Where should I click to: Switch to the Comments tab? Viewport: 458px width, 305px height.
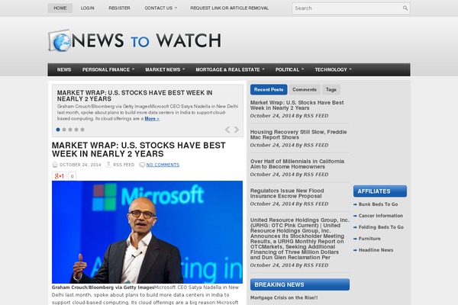point(305,90)
